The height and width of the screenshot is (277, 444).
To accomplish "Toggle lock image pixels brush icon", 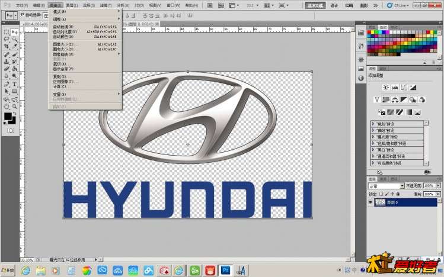I will [x=387, y=194].
